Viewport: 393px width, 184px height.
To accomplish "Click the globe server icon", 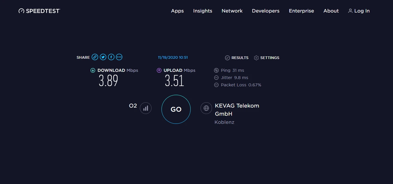I will (206, 108).
